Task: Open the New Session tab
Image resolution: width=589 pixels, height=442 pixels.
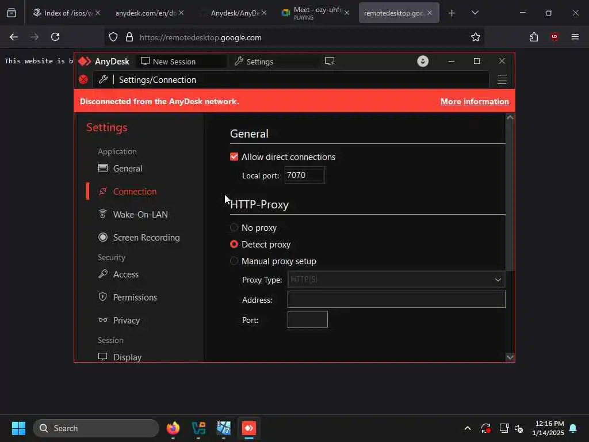Action: [x=182, y=61]
